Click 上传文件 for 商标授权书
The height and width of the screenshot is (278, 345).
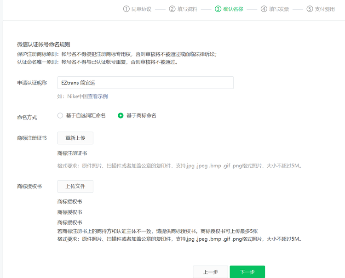click(75, 187)
